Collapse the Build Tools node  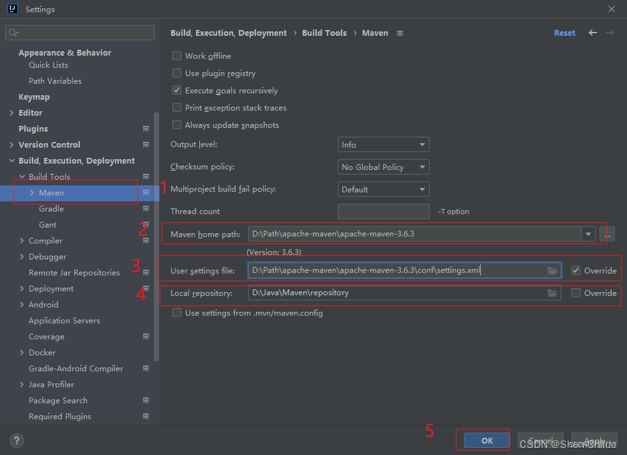point(22,176)
